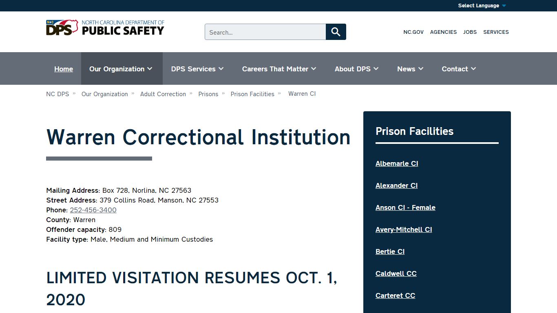This screenshot has height=313, width=557.
Task: Open the About DPS menu label
Action: (x=353, y=69)
